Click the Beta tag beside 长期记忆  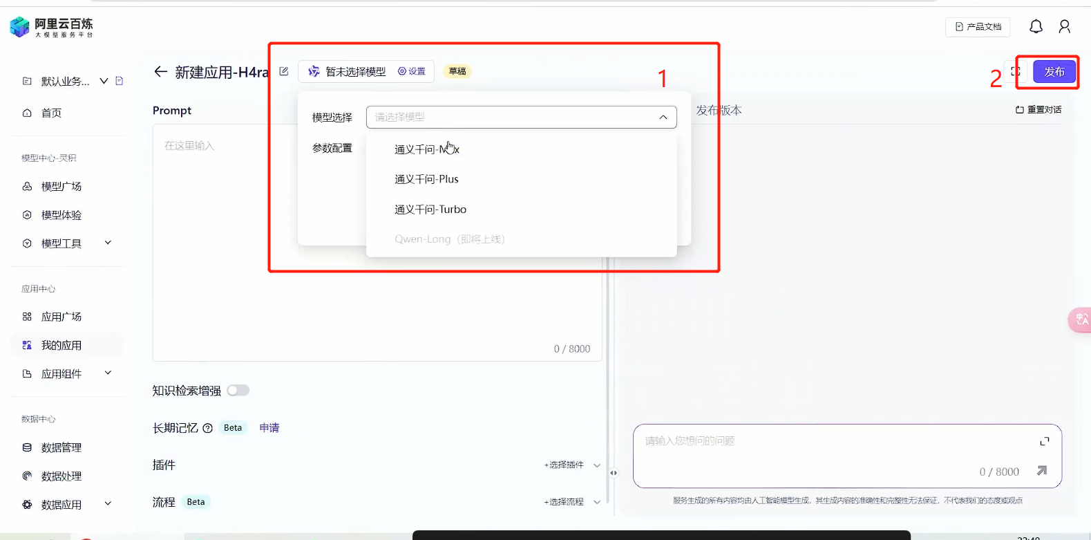[233, 428]
